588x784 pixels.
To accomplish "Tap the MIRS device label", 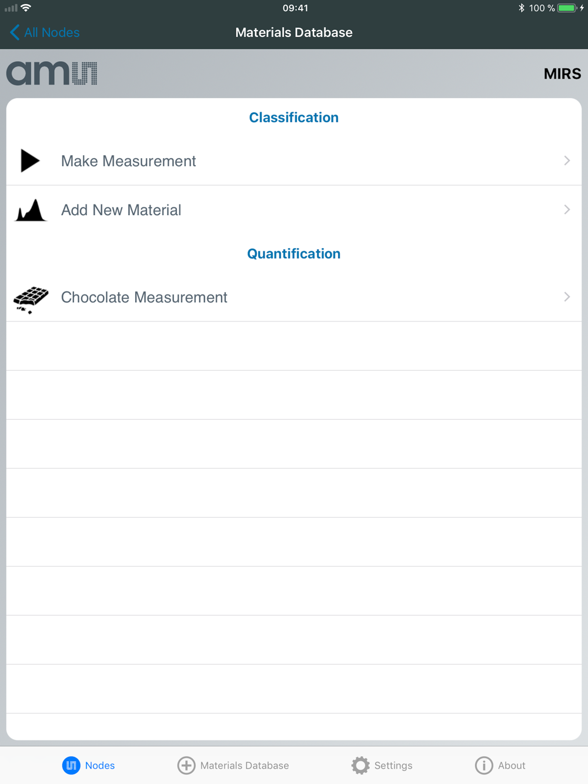I will pyautogui.click(x=562, y=73).
